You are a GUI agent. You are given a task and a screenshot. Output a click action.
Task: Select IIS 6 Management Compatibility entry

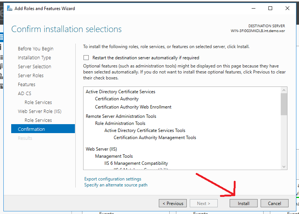(x=136, y=163)
